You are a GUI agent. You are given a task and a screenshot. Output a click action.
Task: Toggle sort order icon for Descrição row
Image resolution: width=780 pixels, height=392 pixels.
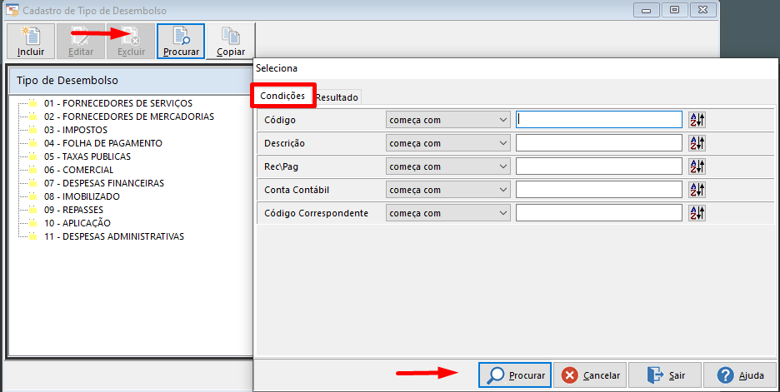[697, 143]
